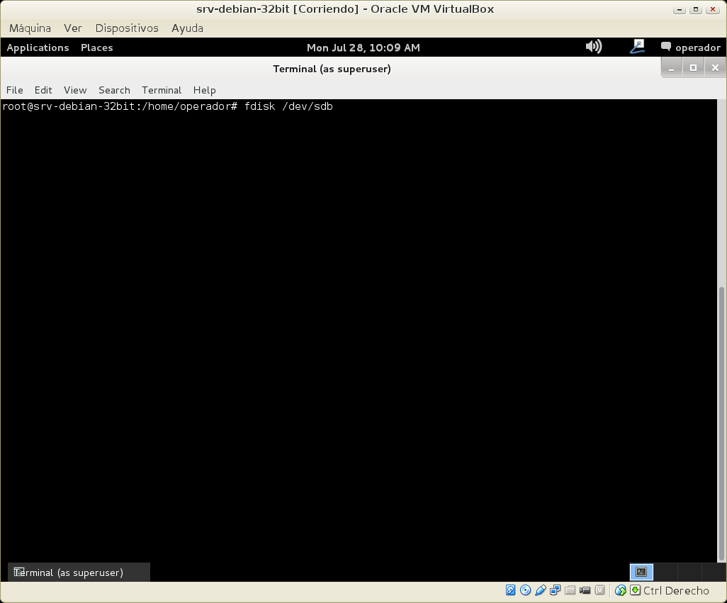Click the Terminal (as superuser) taskbar button
The width and height of the screenshot is (727, 603).
click(x=79, y=573)
